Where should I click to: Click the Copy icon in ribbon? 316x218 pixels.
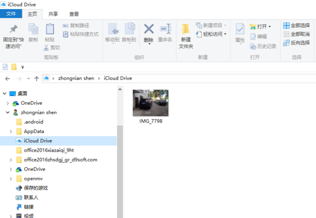click(33, 29)
